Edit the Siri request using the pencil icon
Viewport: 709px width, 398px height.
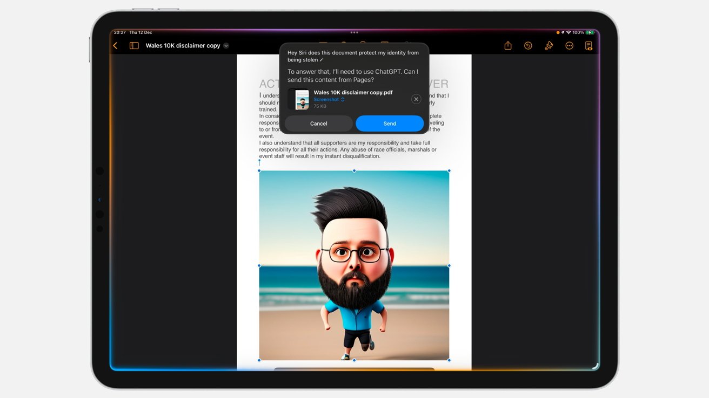[x=322, y=60]
